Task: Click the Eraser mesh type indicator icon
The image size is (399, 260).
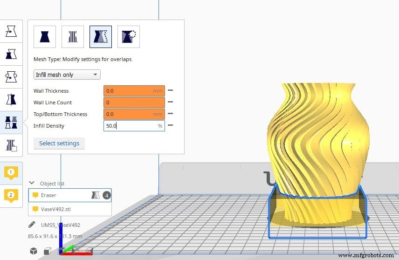Action: coord(96,195)
